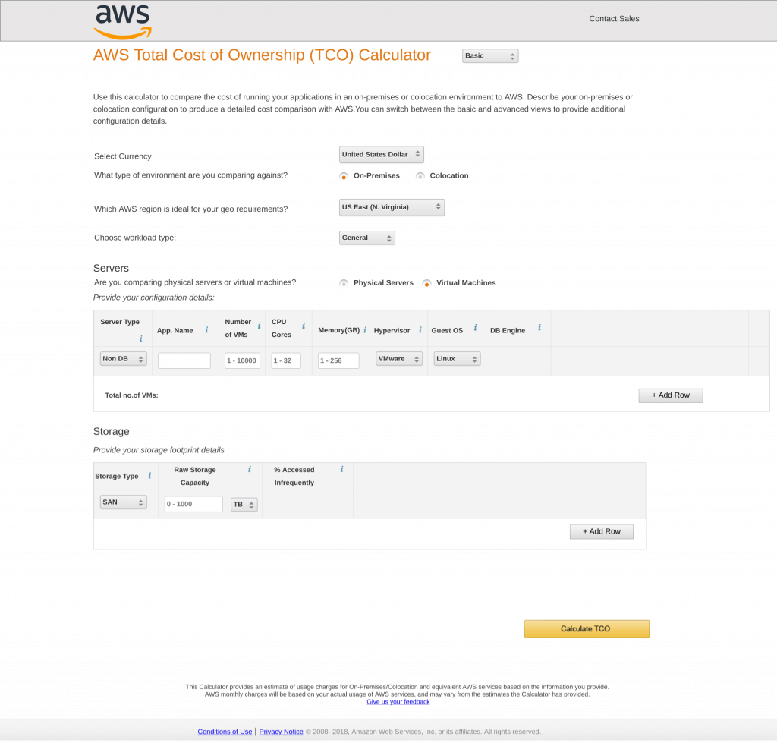Show info icon for Guest OS
Viewport: 777px width, 743px height.
click(475, 328)
